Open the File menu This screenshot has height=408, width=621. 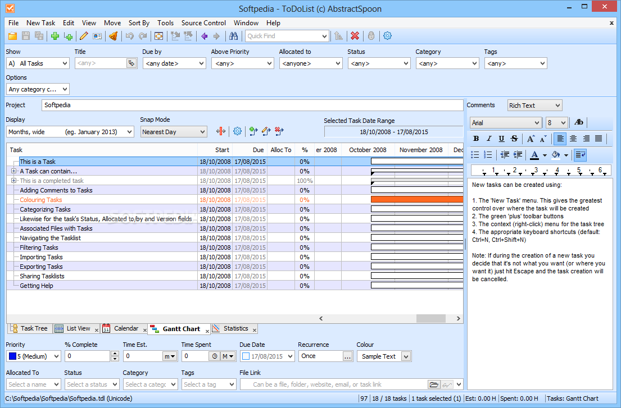pos(13,23)
